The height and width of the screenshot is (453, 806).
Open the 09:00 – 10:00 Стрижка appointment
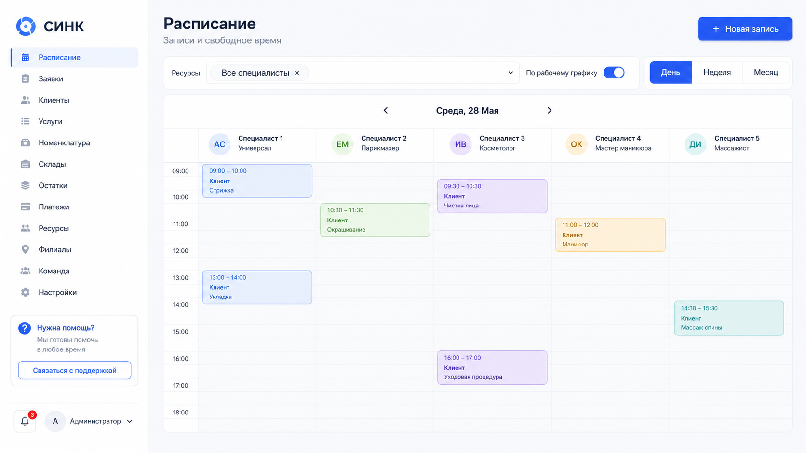coord(257,181)
